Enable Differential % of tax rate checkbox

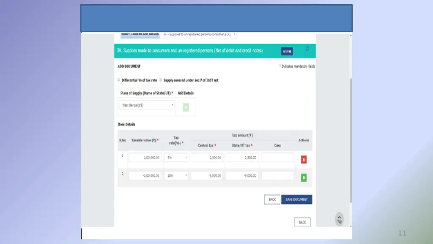pyautogui.click(x=118, y=80)
